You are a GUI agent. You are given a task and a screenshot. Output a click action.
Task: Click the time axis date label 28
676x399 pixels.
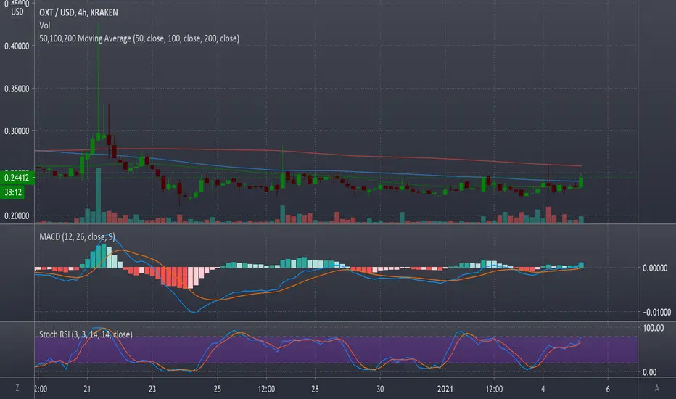[315, 389]
